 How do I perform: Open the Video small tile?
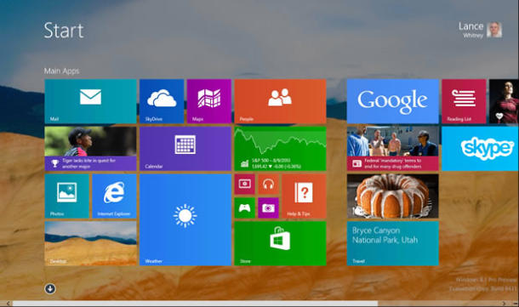(x=244, y=185)
